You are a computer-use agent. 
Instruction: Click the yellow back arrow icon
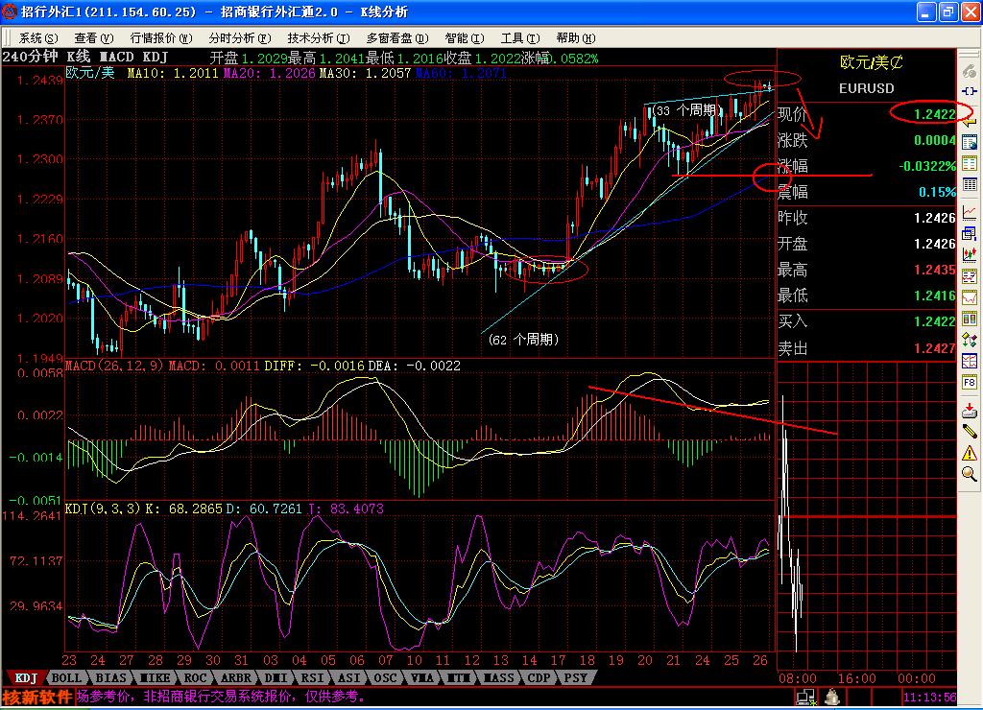(970, 124)
